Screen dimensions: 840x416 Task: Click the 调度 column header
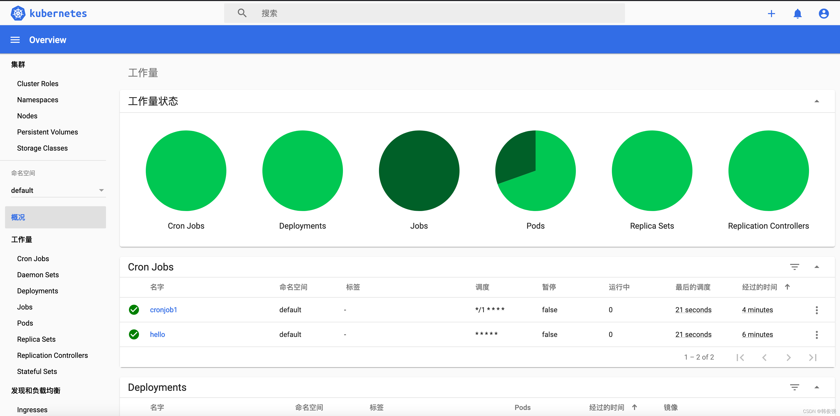click(x=482, y=287)
